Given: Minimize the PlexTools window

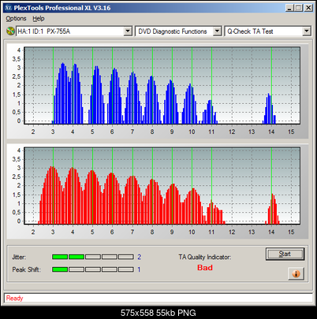Looking at the screenshot, I should (289, 8).
